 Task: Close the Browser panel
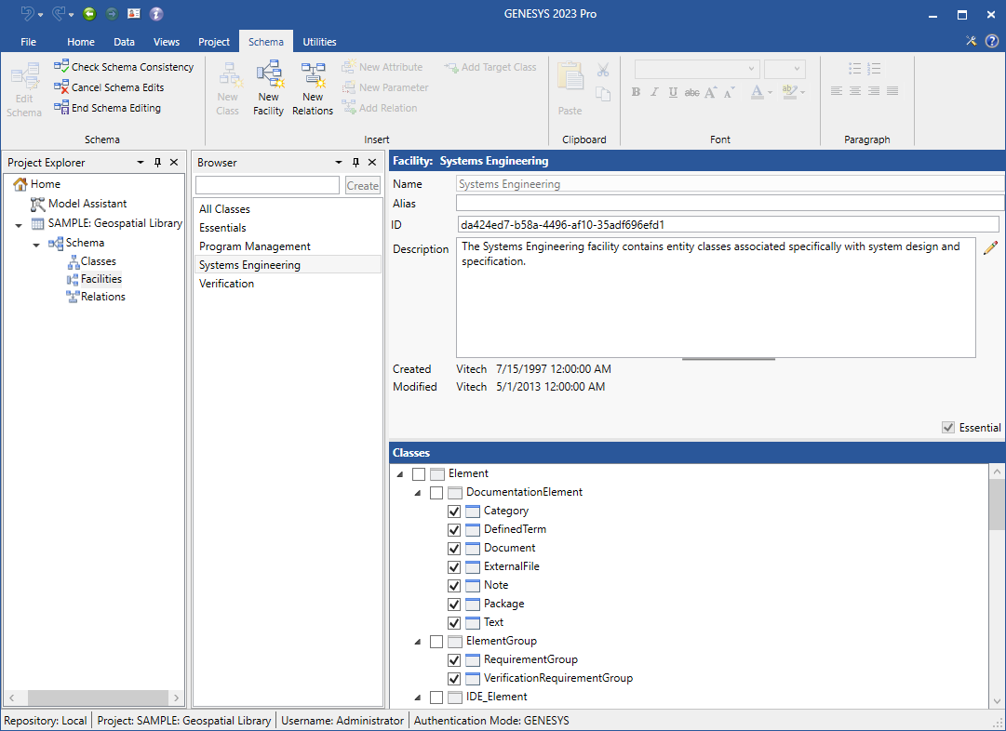coord(372,162)
